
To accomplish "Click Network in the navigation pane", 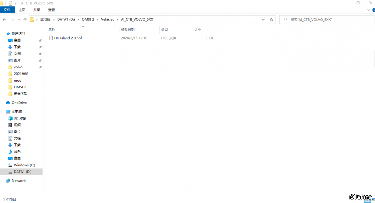I will (x=19, y=181).
